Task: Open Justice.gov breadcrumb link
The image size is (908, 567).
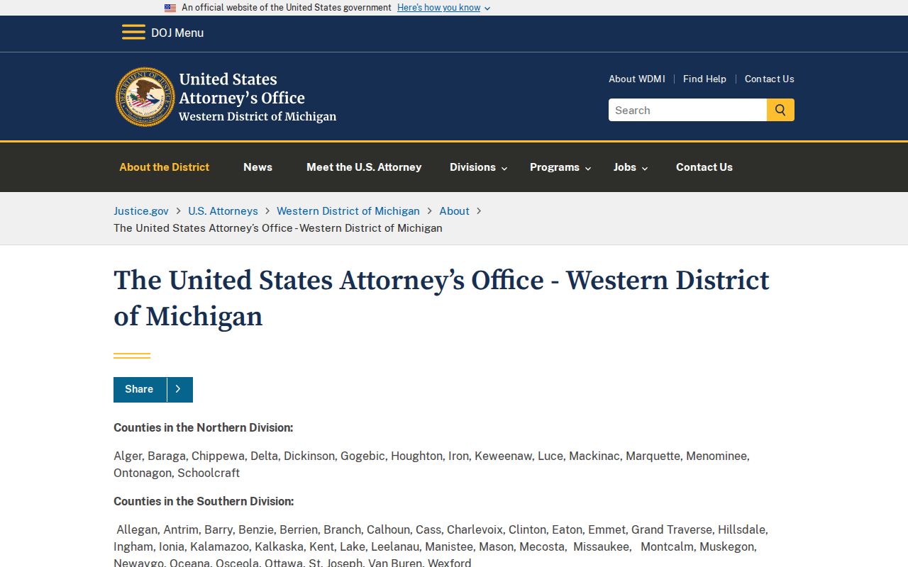Action: click(x=141, y=211)
